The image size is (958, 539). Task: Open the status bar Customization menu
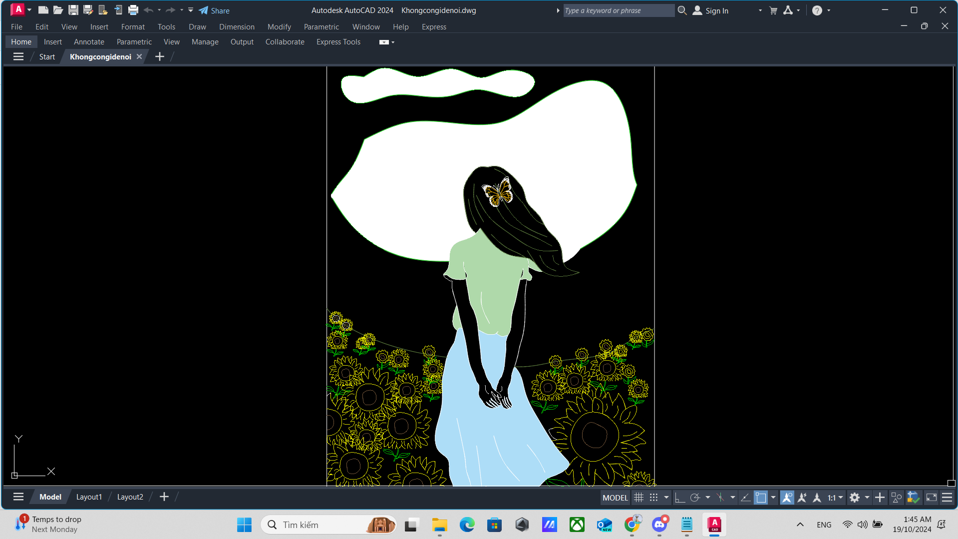pyautogui.click(x=947, y=498)
